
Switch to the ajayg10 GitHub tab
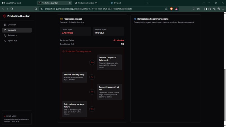point(13,3)
